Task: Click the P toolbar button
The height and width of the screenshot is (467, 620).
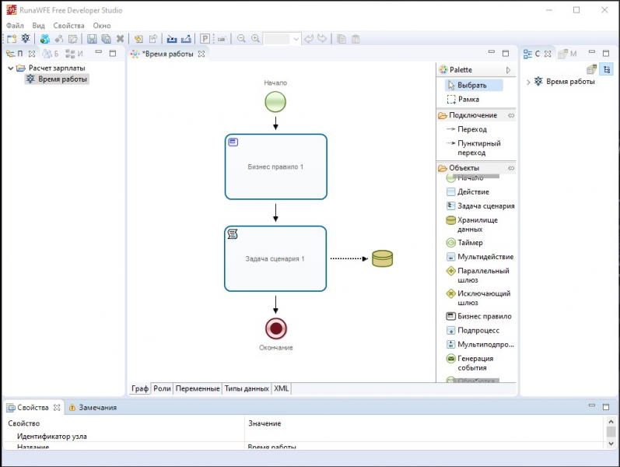Action: coord(205,39)
